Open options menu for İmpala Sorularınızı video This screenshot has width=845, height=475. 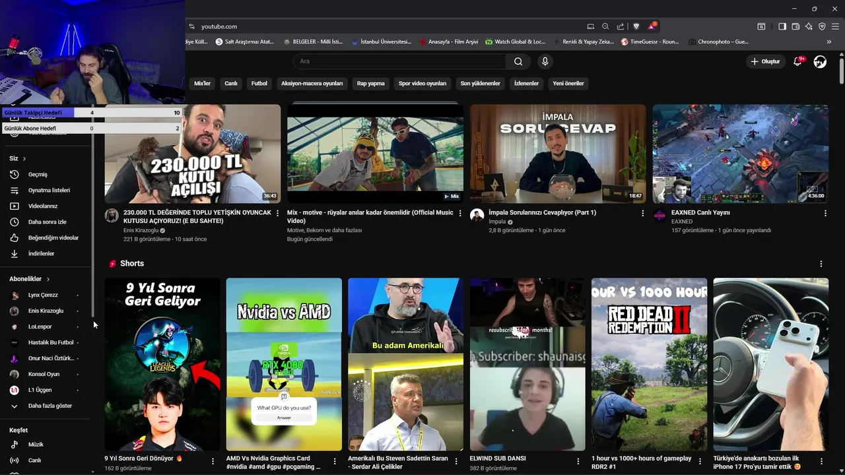pyautogui.click(x=643, y=214)
